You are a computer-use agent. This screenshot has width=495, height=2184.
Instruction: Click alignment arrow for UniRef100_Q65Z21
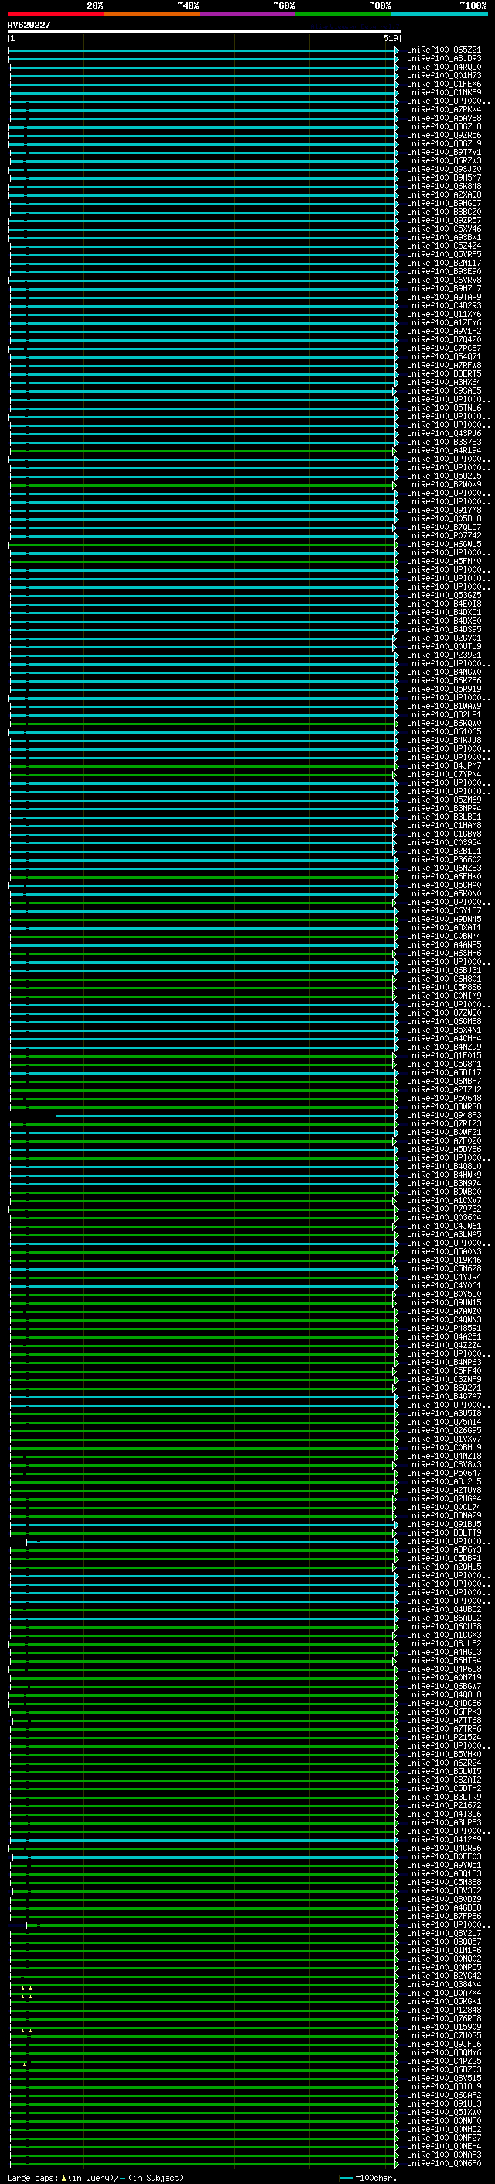pos(396,50)
